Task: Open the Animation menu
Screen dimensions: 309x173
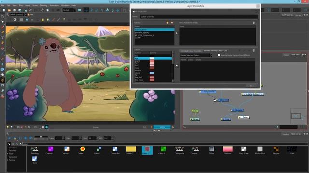Action: click(x=54, y=5)
